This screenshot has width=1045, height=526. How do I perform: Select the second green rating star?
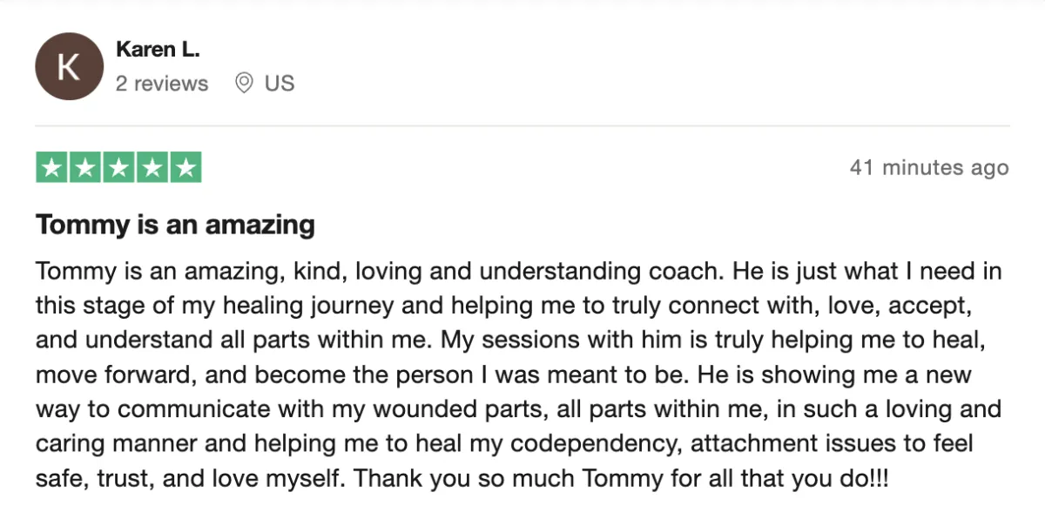click(85, 167)
